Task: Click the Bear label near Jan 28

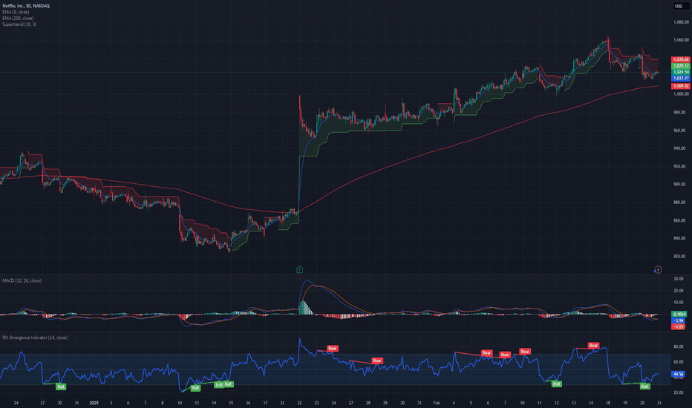Action: 377,361
